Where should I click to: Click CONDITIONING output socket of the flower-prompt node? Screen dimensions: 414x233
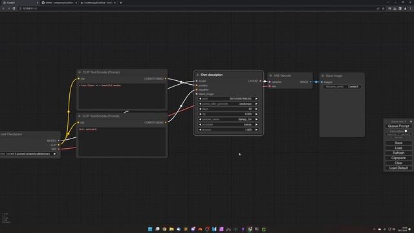166,78
